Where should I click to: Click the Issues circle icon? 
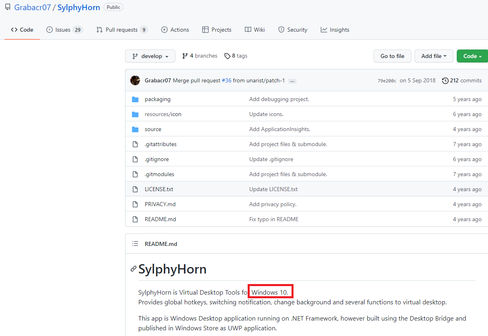[50, 30]
